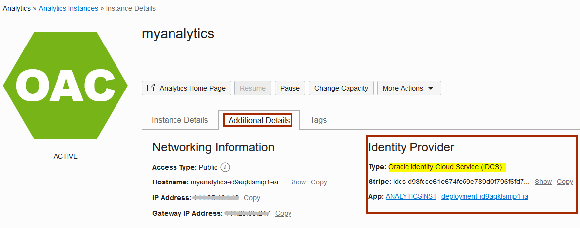Screen dimensions: 580x228
Task: Click the Access Type info icon
Action: point(225,167)
